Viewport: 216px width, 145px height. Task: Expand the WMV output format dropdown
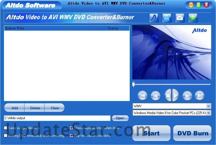click(x=209, y=106)
